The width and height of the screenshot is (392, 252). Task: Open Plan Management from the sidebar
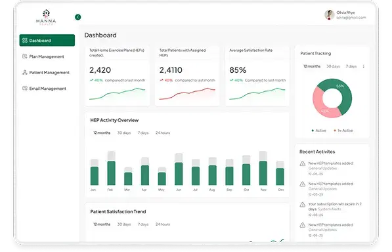pyautogui.click(x=47, y=56)
